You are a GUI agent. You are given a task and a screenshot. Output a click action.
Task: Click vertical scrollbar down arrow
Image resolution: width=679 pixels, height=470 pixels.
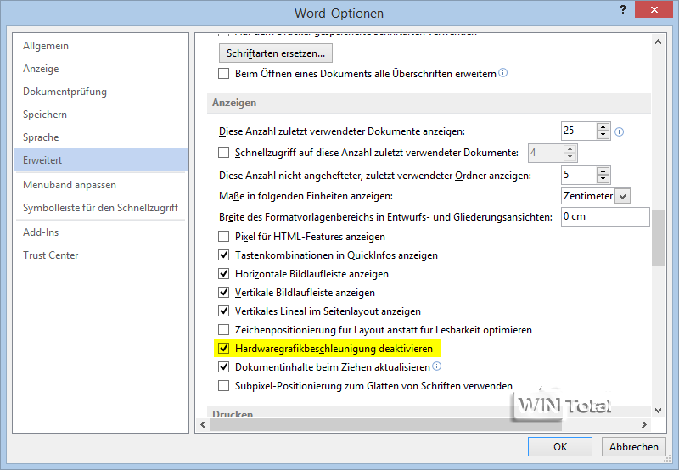click(x=659, y=411)
